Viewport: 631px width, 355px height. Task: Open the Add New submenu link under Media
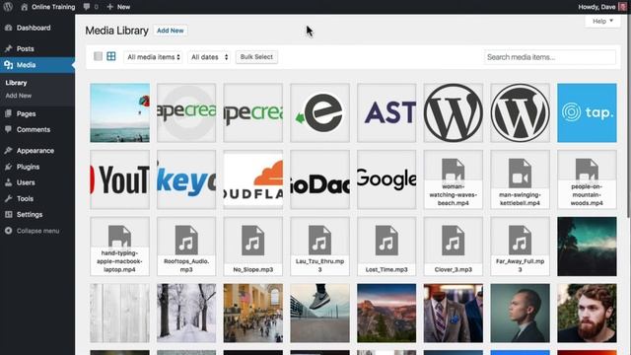click(19, 96)
